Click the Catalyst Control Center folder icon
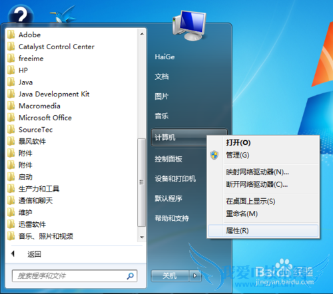333x294 pixels. pos(11,47)
